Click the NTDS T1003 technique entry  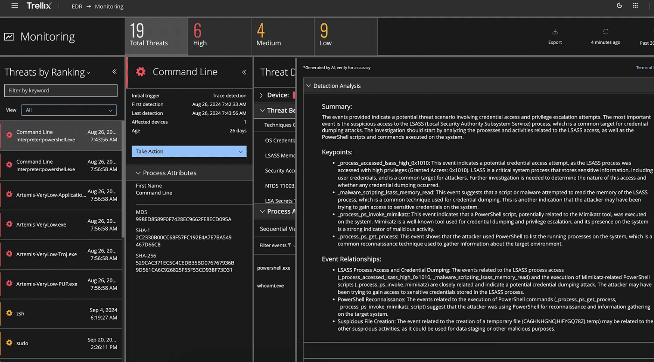(280, 186)
